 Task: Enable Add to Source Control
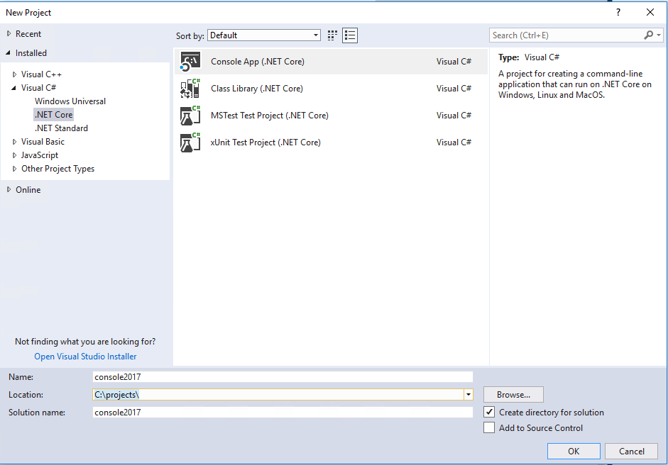pos(489,427)
